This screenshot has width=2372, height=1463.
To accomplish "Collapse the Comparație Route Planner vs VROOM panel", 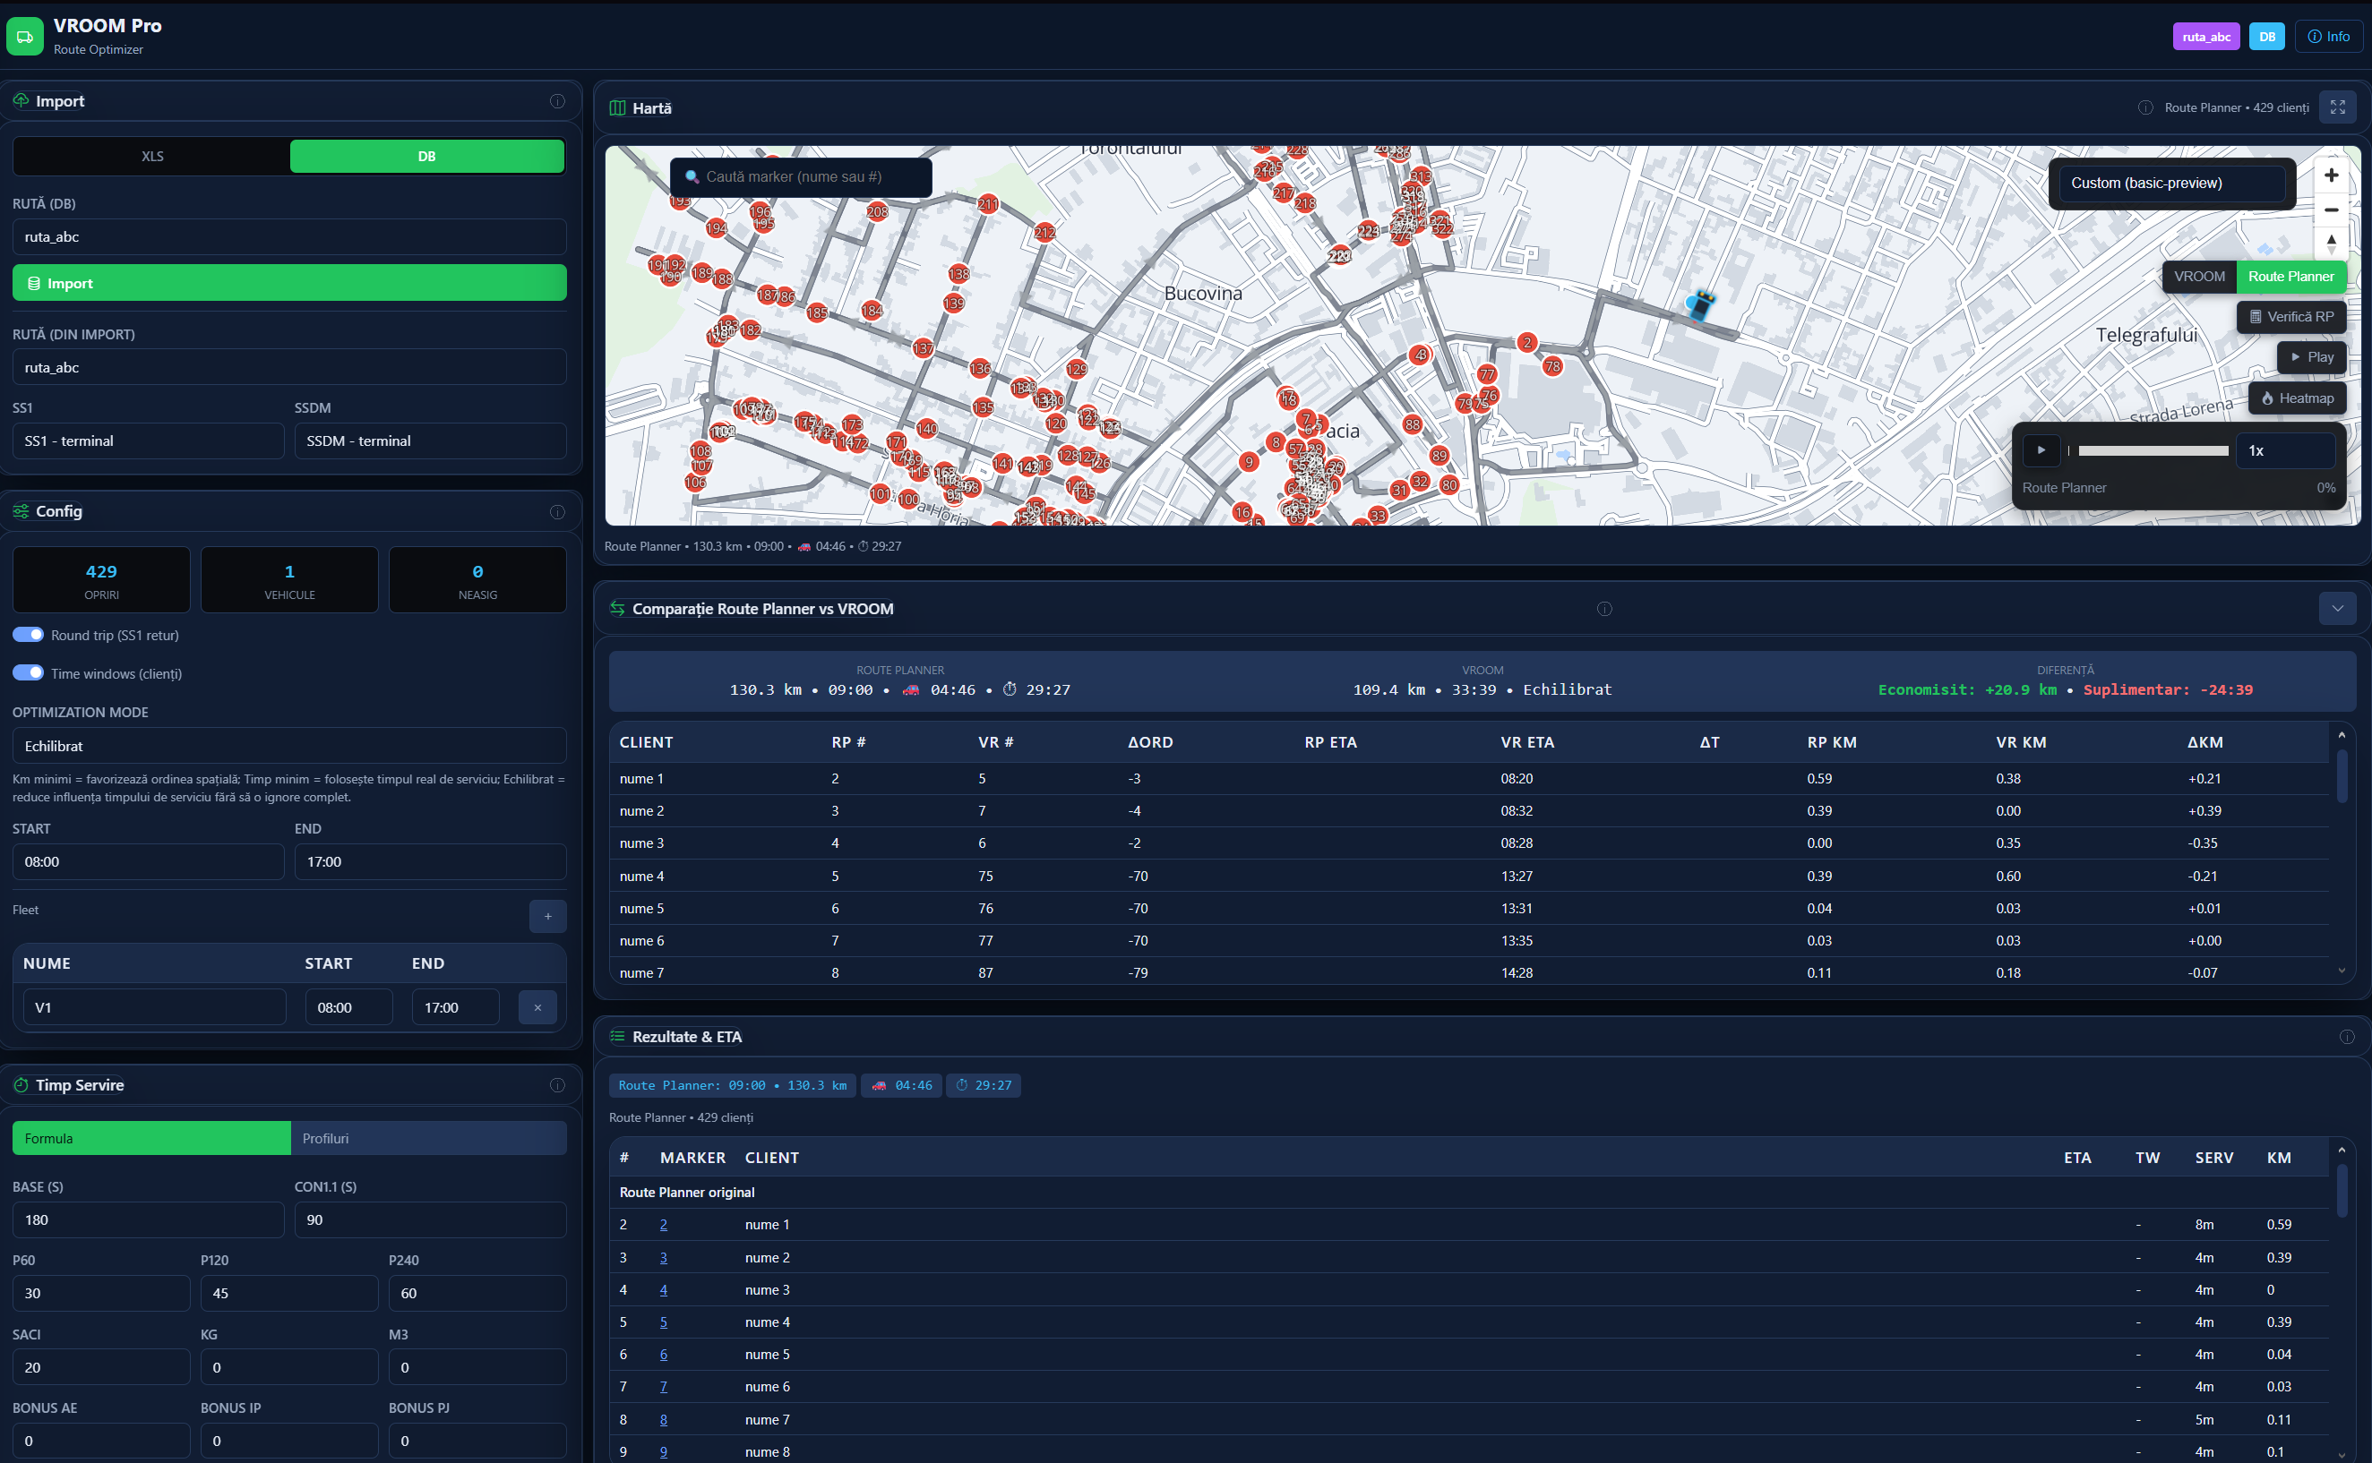I will [x=2337, y=609].
